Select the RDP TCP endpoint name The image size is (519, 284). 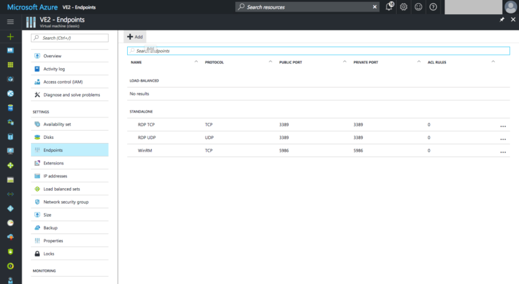click(146, 125)
